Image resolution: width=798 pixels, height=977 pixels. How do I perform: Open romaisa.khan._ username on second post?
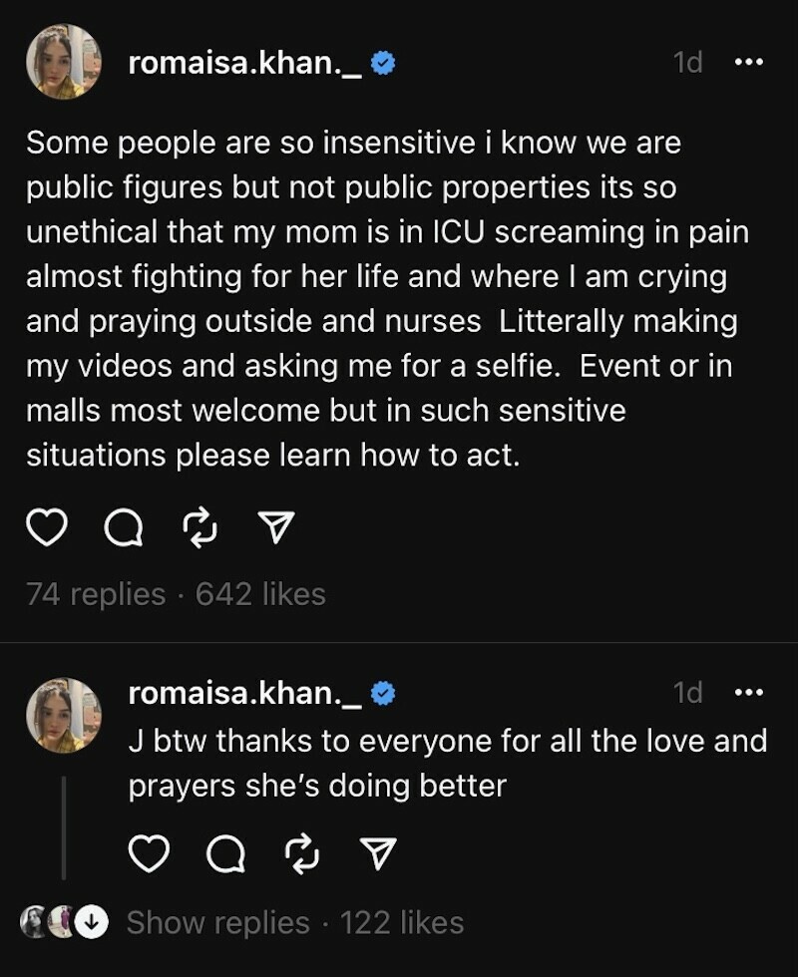[x=245, y=693]
